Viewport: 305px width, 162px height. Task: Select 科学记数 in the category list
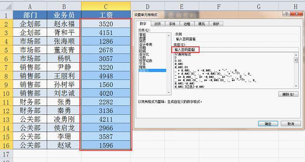pos(145,61)
